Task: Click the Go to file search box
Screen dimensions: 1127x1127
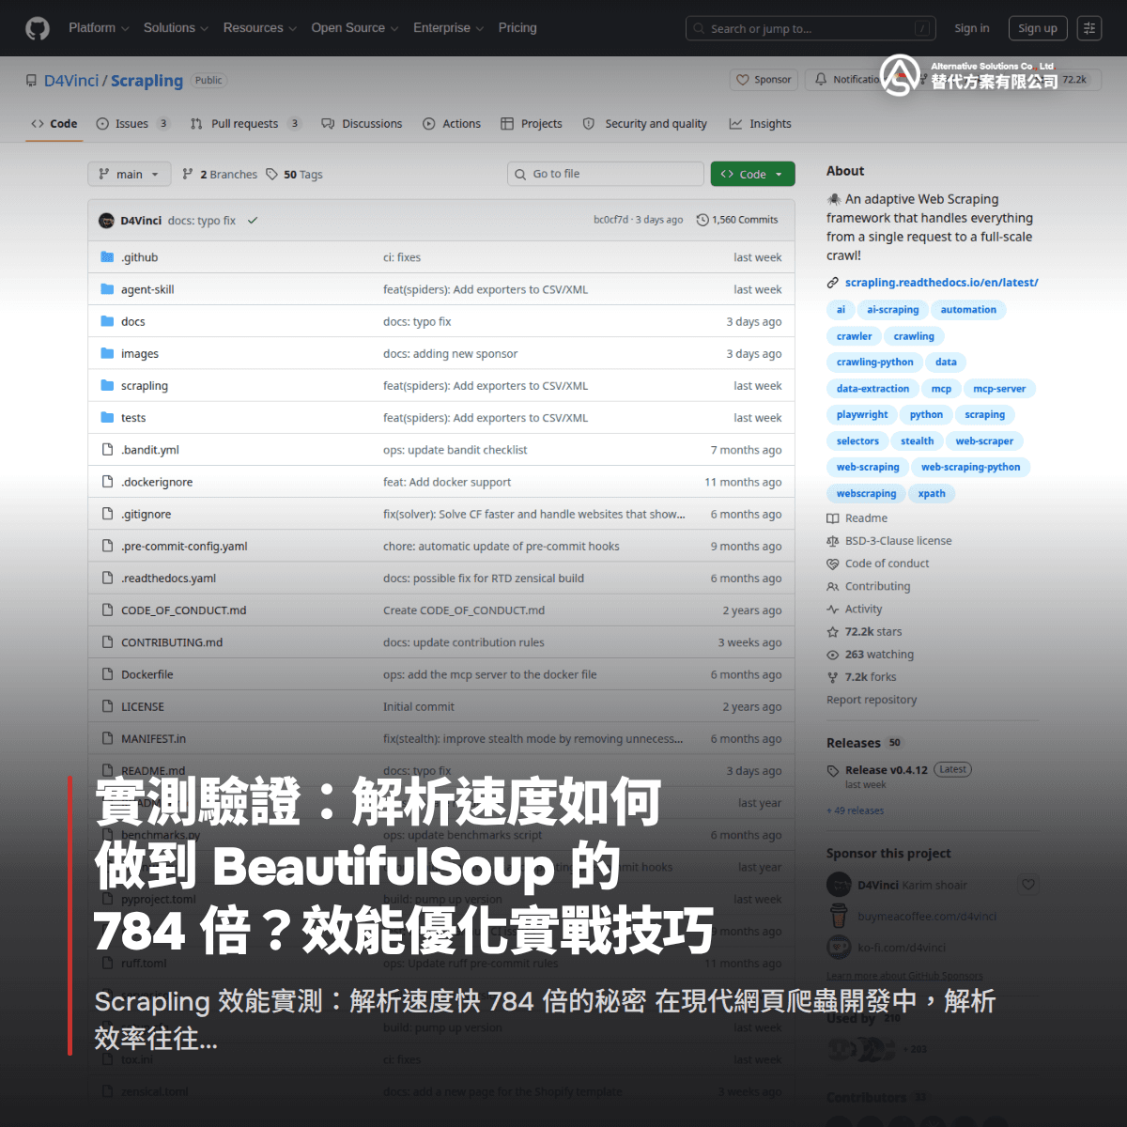Action: click(x=606, y=174)
